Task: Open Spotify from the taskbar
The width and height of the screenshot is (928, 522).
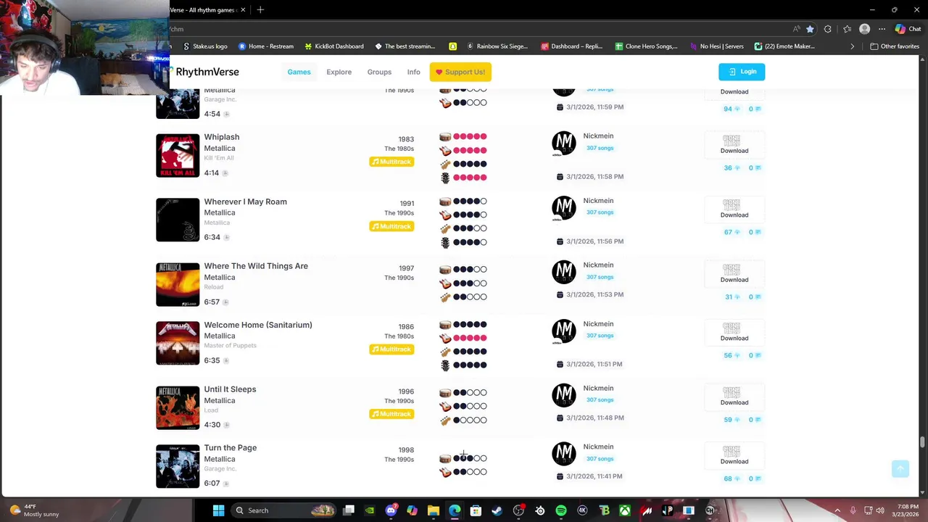Action: [x=561, y=510]
